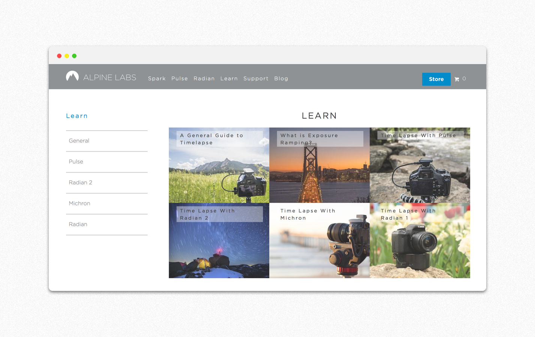This screenshot has height=337, width=535.
Task: Open Time Lapse With Radian 1 tile
Action: click(420, 241)
